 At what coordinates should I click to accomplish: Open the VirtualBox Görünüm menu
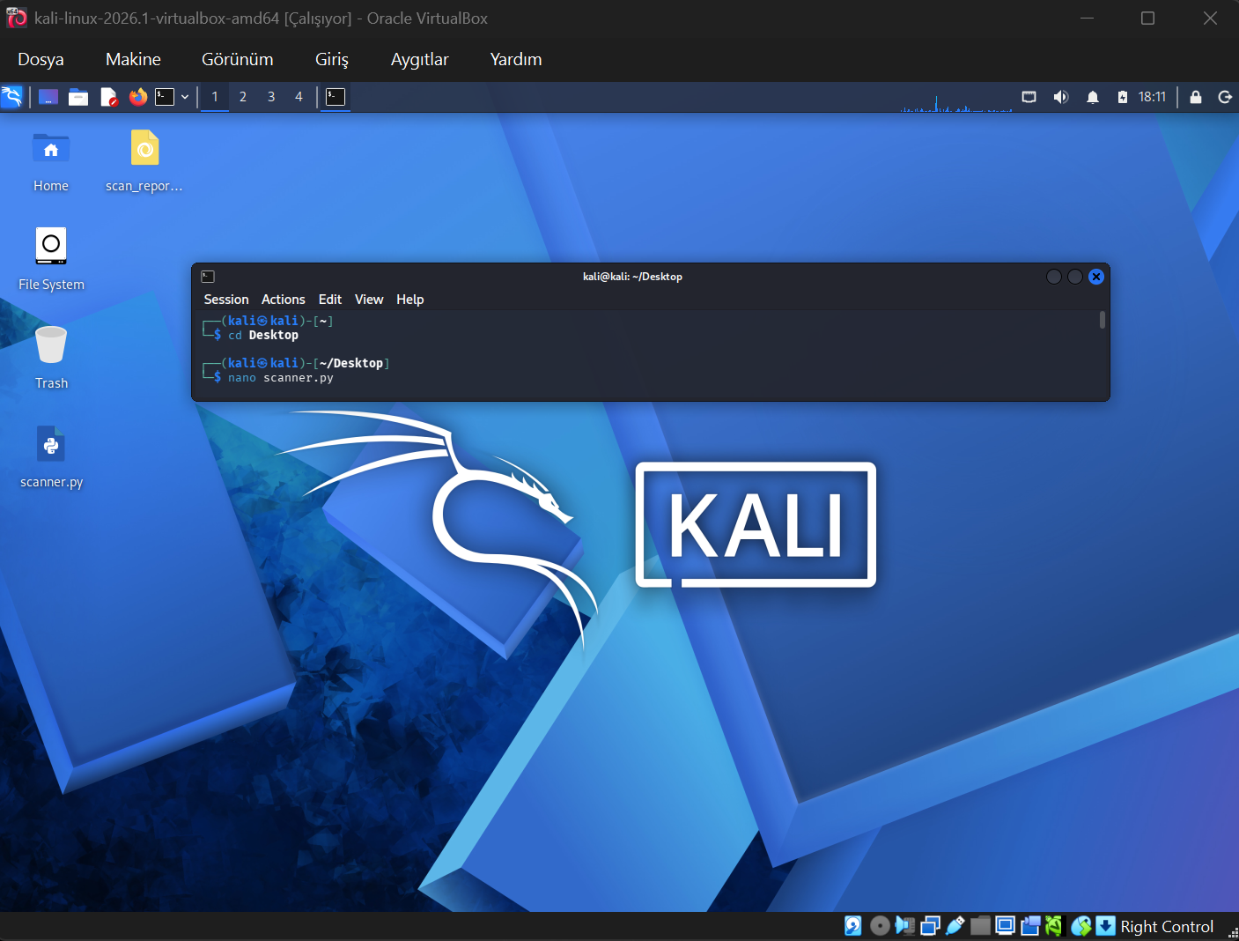coord(238,59)
